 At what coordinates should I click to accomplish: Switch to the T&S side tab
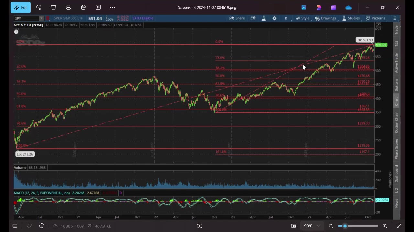pos(396,43)
